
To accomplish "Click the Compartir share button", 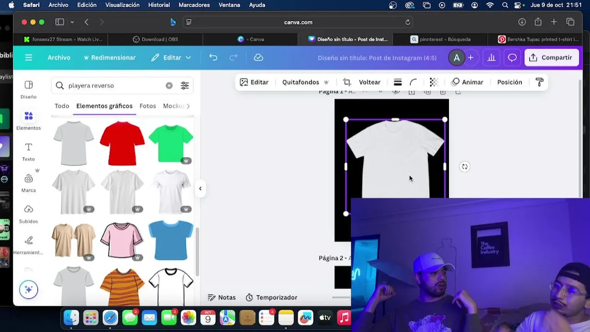I will pyautogui.click(x=551, y=58).
